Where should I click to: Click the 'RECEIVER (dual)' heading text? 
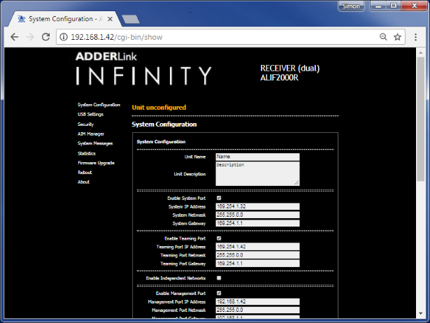[x=290, y=69]
